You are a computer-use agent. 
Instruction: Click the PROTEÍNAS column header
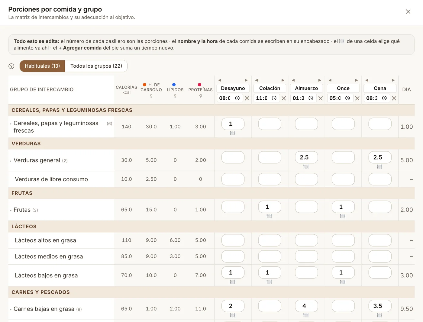200,90
